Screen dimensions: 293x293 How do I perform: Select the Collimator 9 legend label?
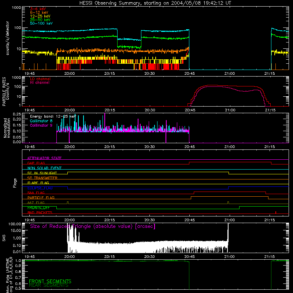tap(41, 125)
